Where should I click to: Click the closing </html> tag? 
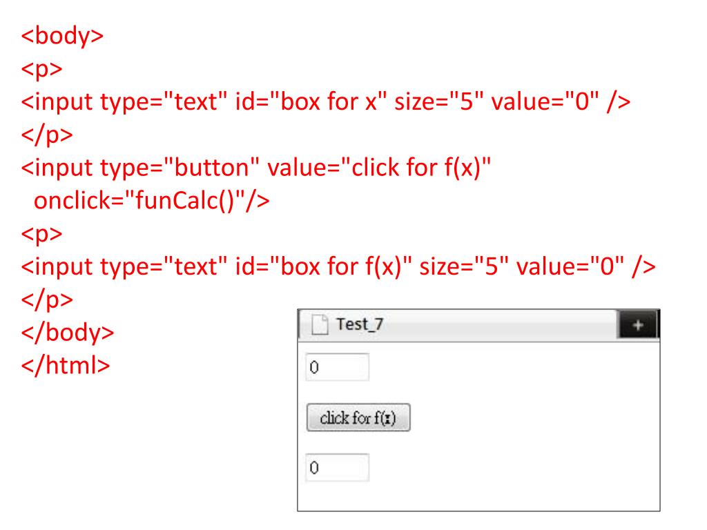(66, 365)
